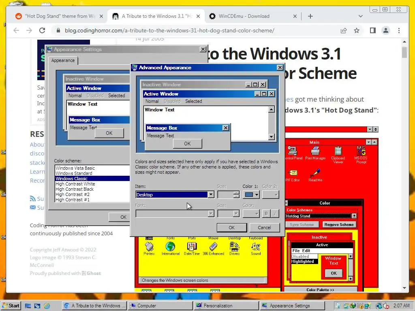Image resolution: width=415 pixels, height=311 pixels.
Task: Click the PIF Editor icon
Action: [293, 175]
